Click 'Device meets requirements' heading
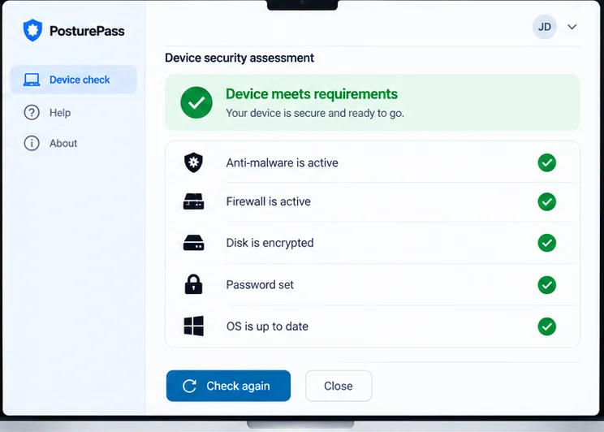The image size is (604, 432). 312,94
